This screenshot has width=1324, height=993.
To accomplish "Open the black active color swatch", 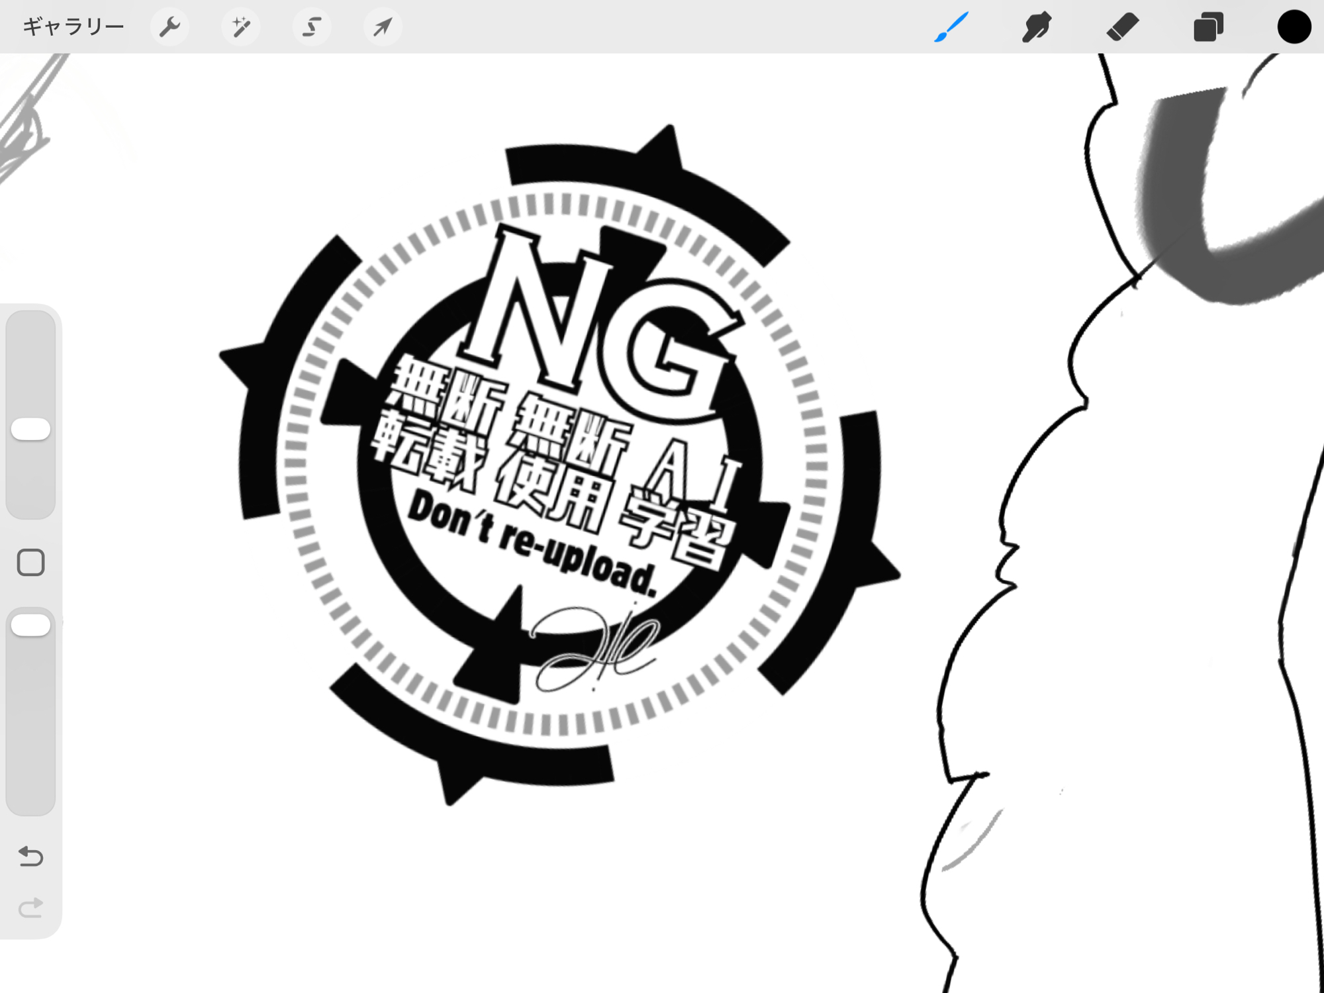I will click(x=1294, y=27).
